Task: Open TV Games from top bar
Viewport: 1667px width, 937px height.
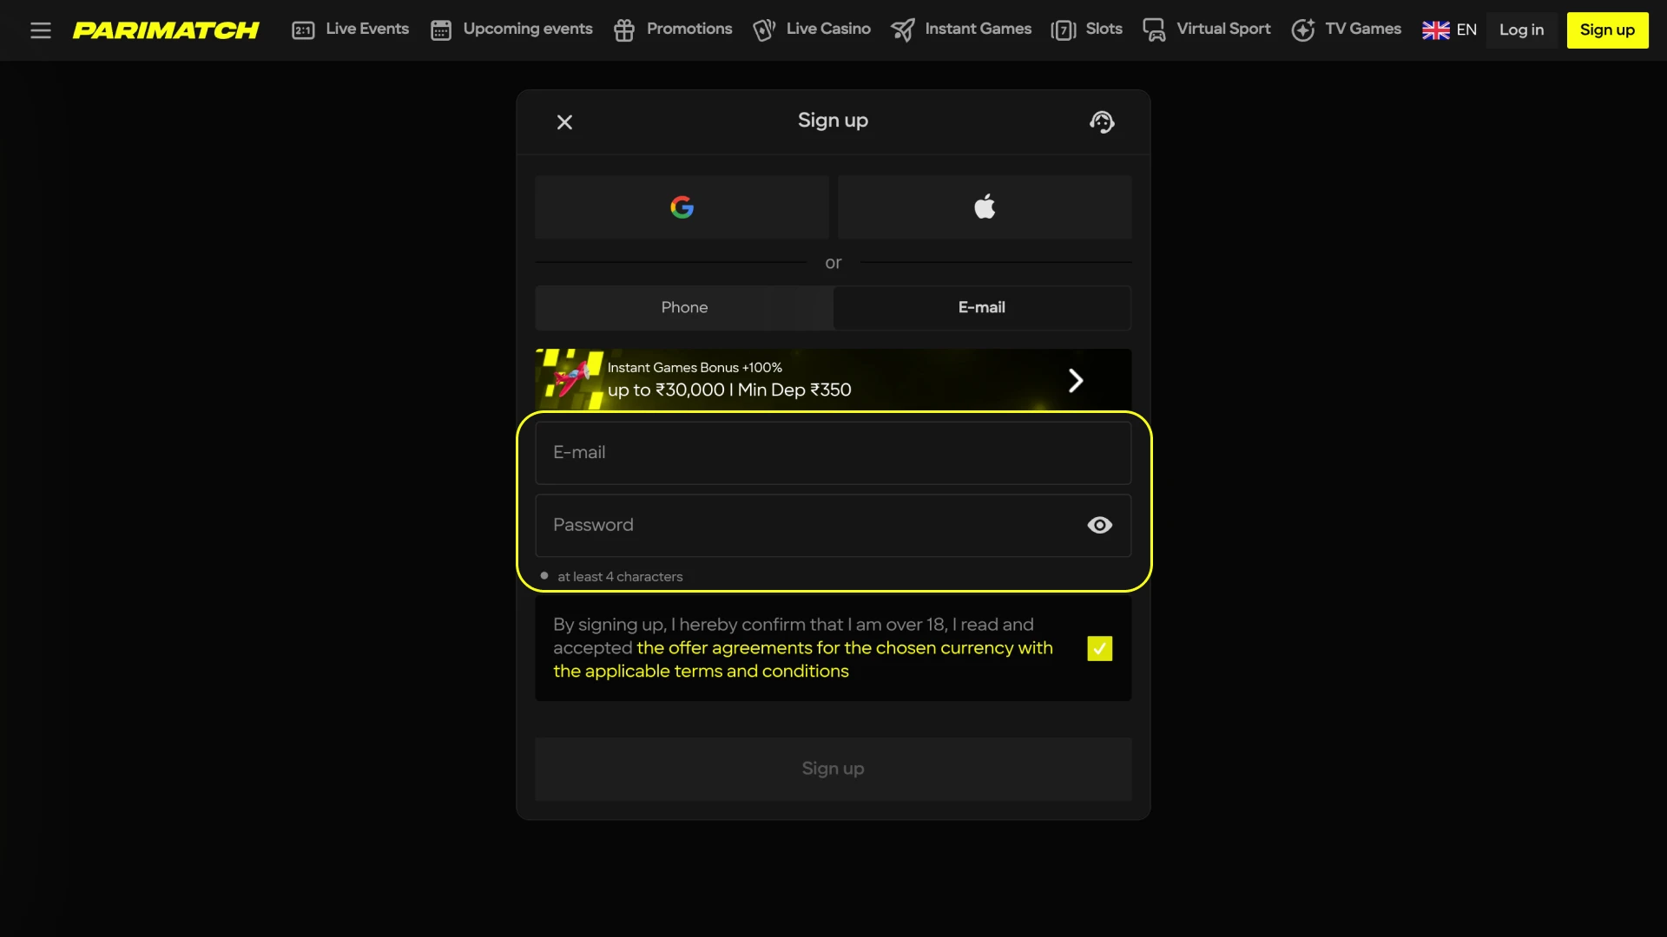Action: point(1346,29)
